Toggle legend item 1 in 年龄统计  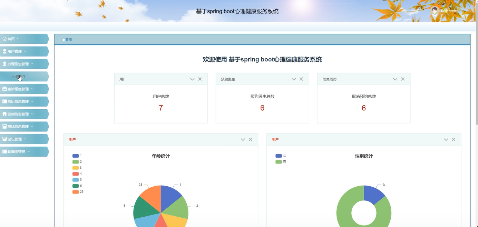(77, 156)
